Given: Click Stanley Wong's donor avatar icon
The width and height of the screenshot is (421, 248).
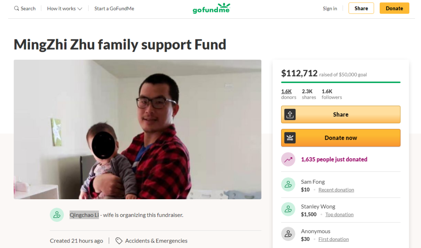Looking at the screenshot, I should pyautogui.click(x=288, y=209).
